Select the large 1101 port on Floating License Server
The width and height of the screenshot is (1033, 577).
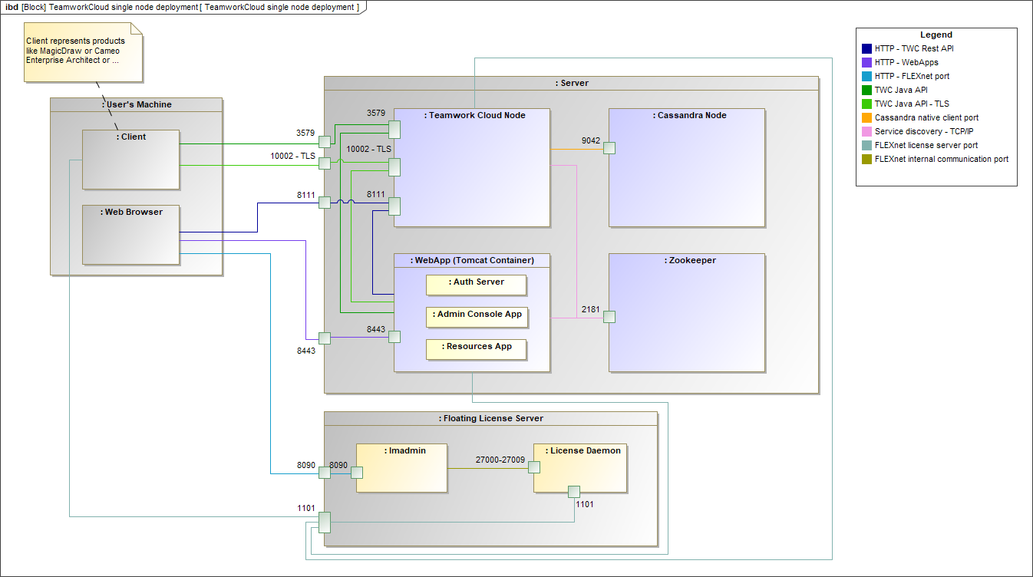[324, 522]
